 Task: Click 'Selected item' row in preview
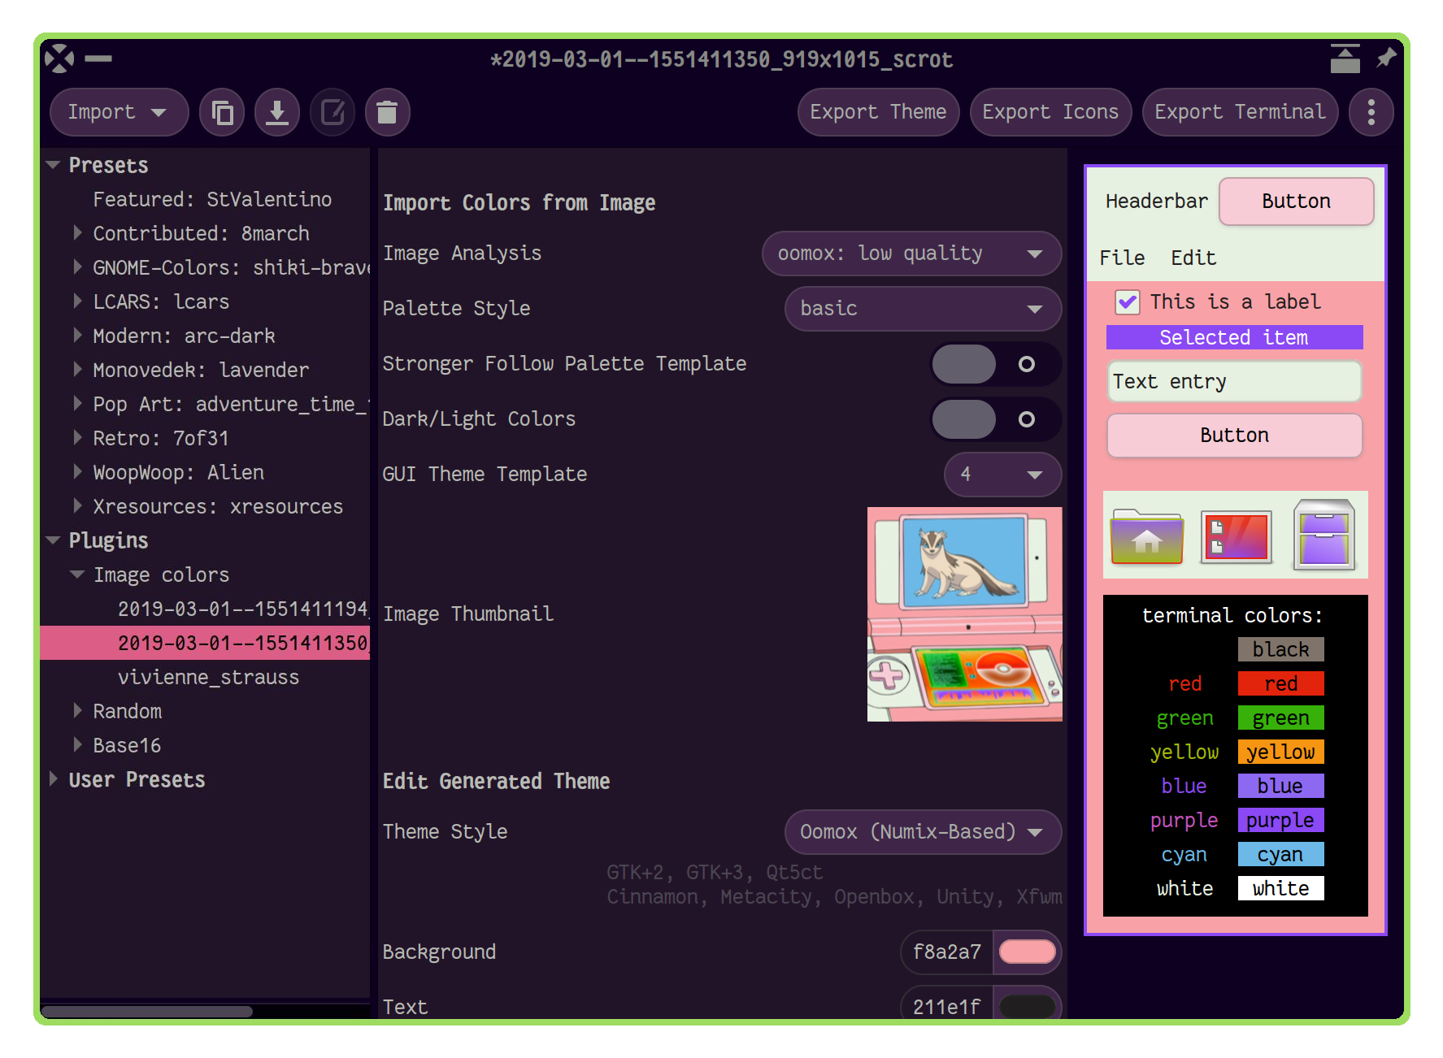[1234, 337]
